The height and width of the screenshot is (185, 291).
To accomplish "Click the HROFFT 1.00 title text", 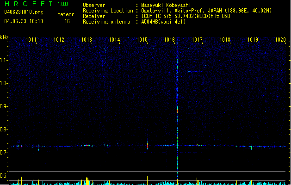I will point(36,4).
